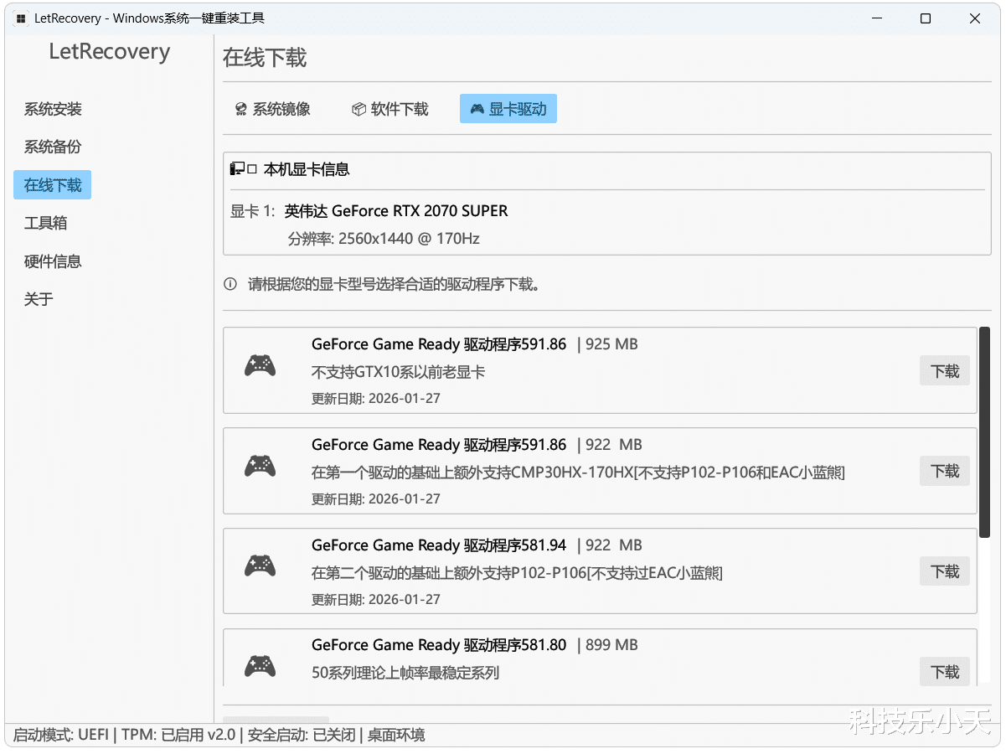This screenshot has width=1006, height=754.
Task: Click the gamepad icon of the 581.94 driver
Action: coord(261,566)
